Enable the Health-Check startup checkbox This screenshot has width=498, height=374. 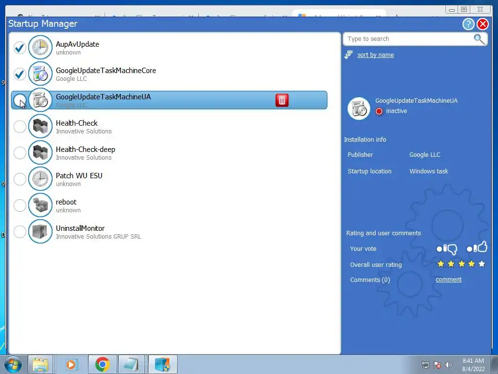pos(19,127)
